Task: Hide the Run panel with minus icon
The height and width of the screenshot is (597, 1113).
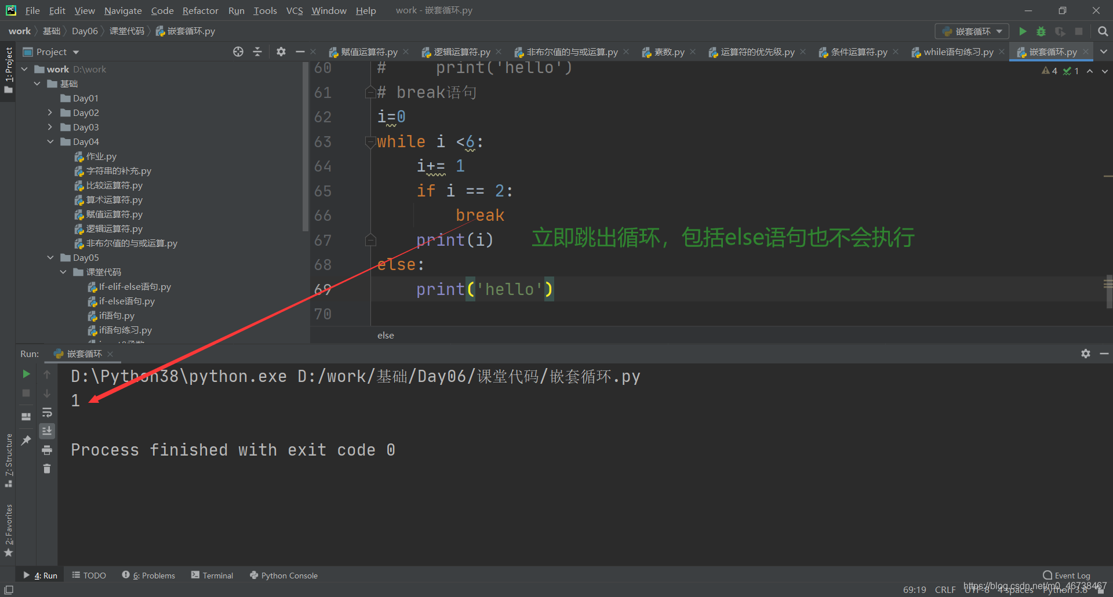Action: 1104,354
